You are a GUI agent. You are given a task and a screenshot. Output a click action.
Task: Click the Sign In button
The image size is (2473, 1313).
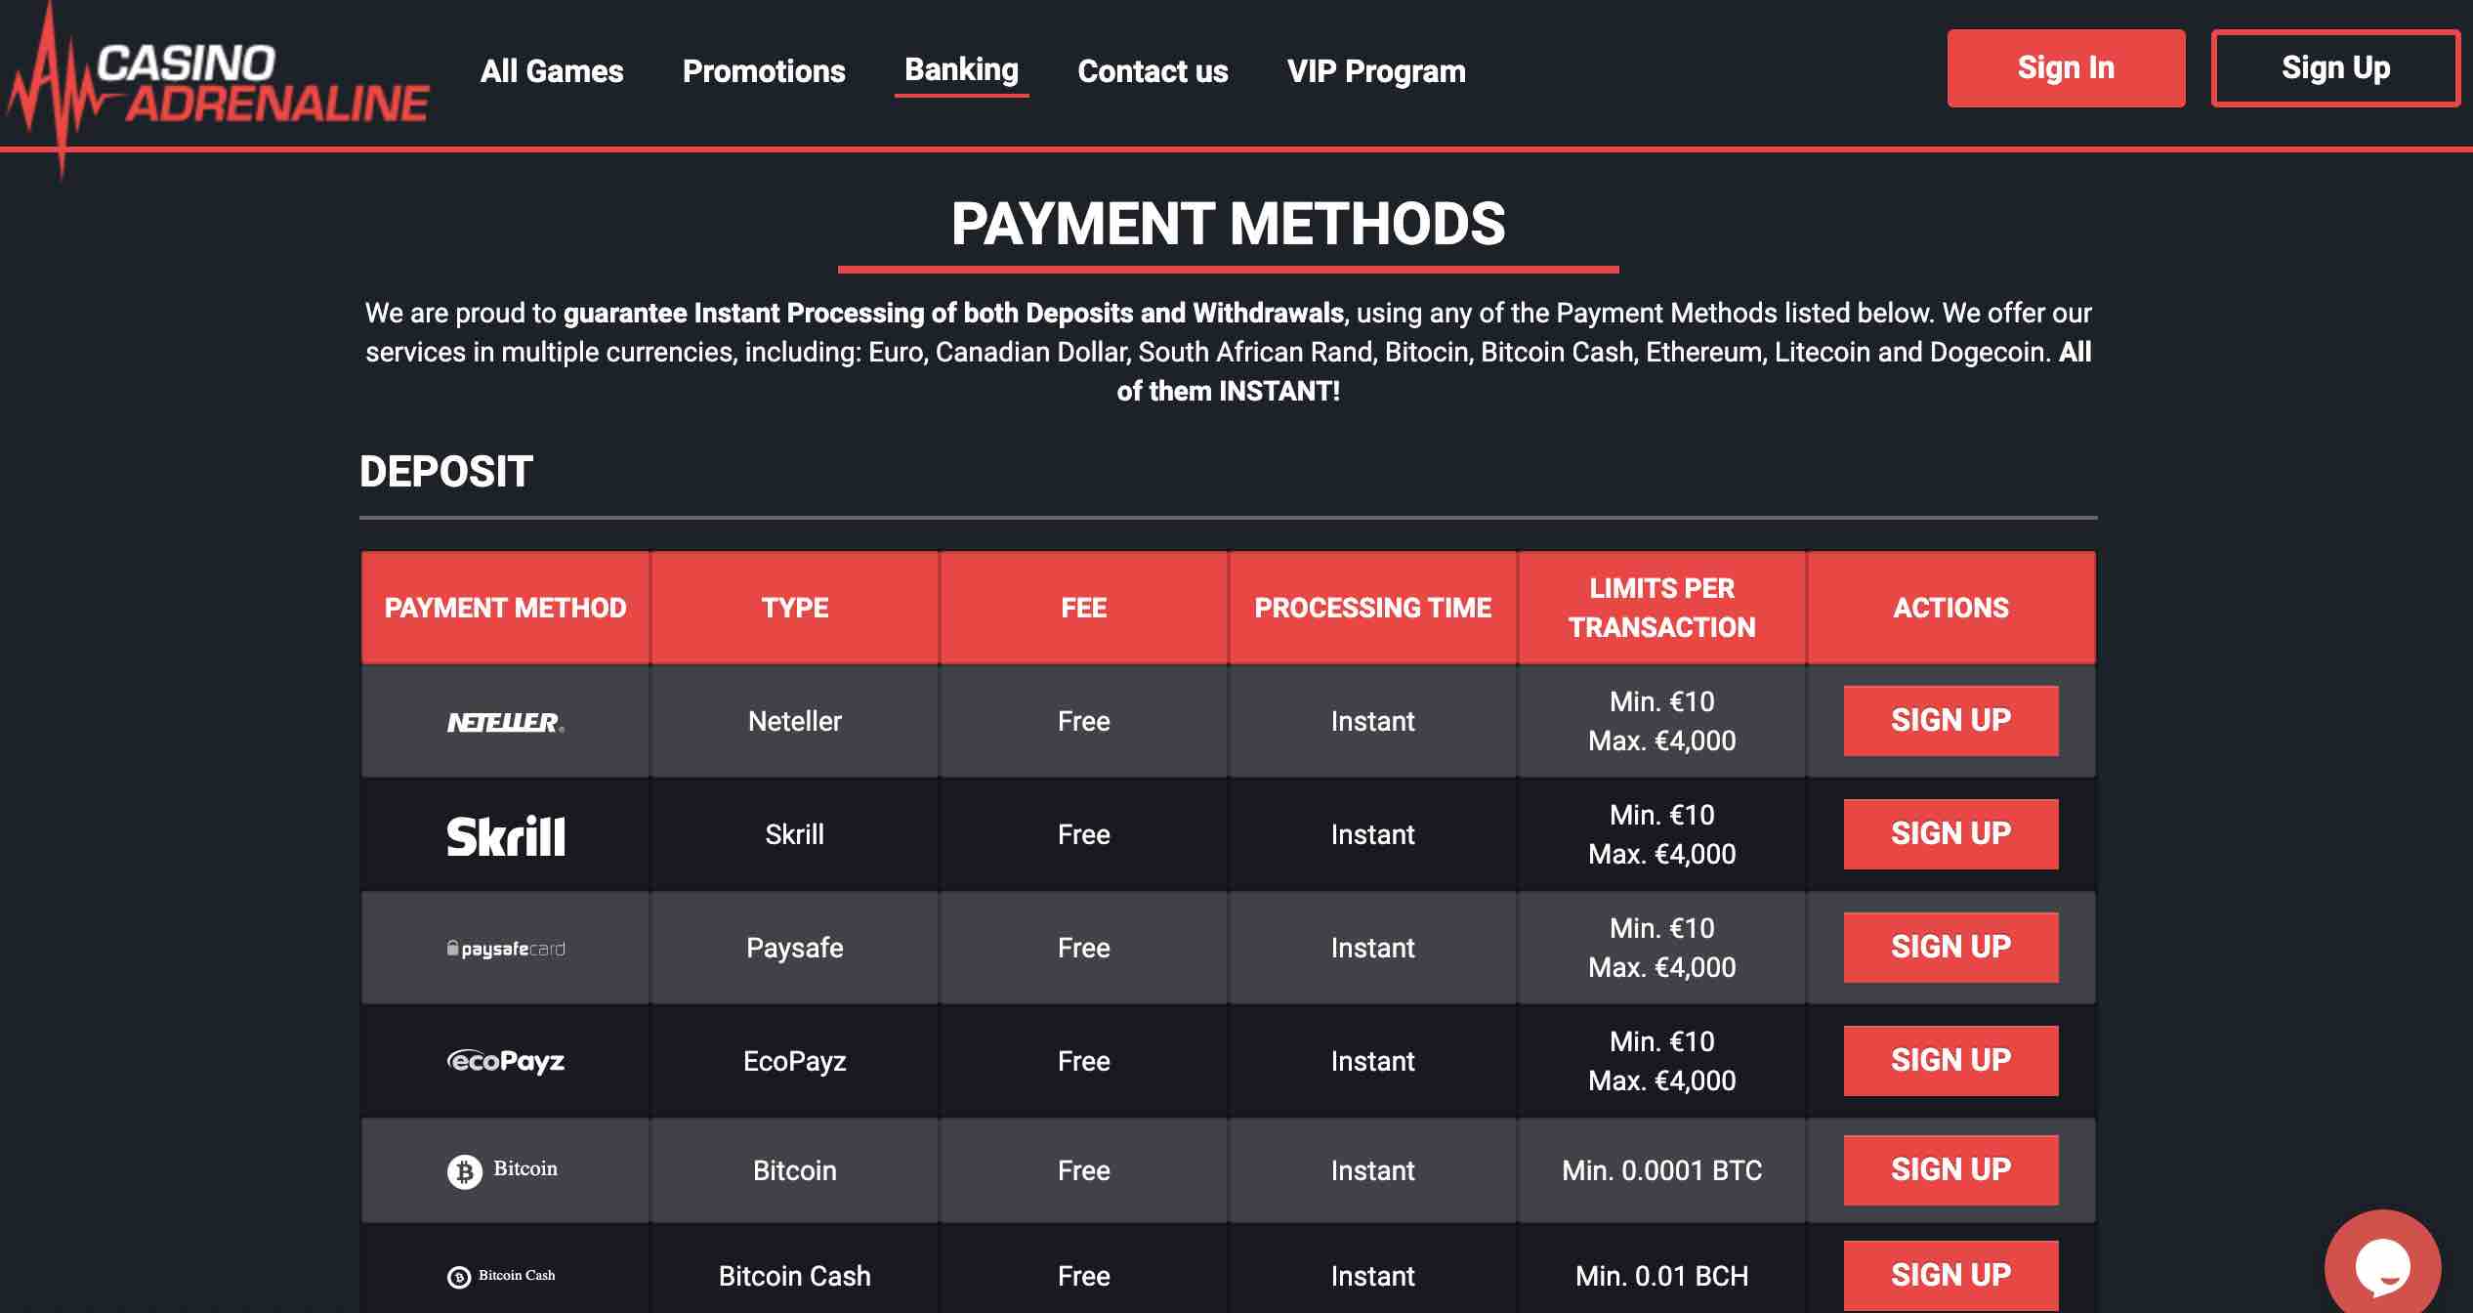2066,67
